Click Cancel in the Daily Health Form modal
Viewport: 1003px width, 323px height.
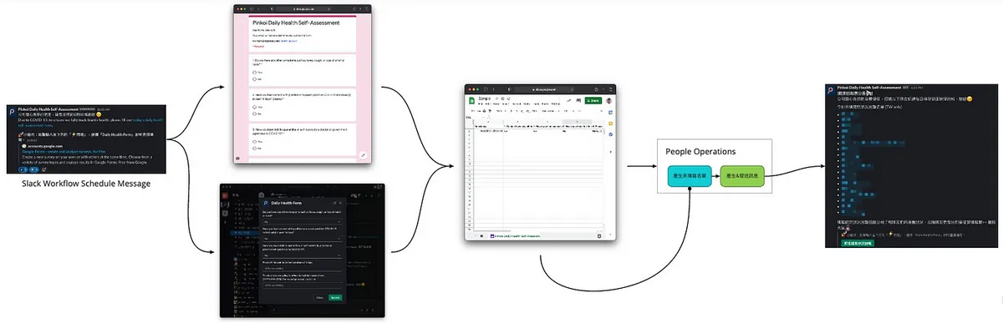(319, 297)
